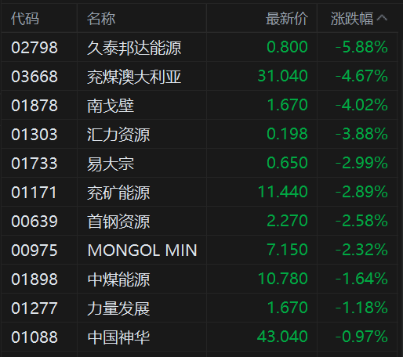The height and width of the screenshot is (357, 403).
Task: Click the sort arrow beside 涨跌幅
Action: (382, 18)
